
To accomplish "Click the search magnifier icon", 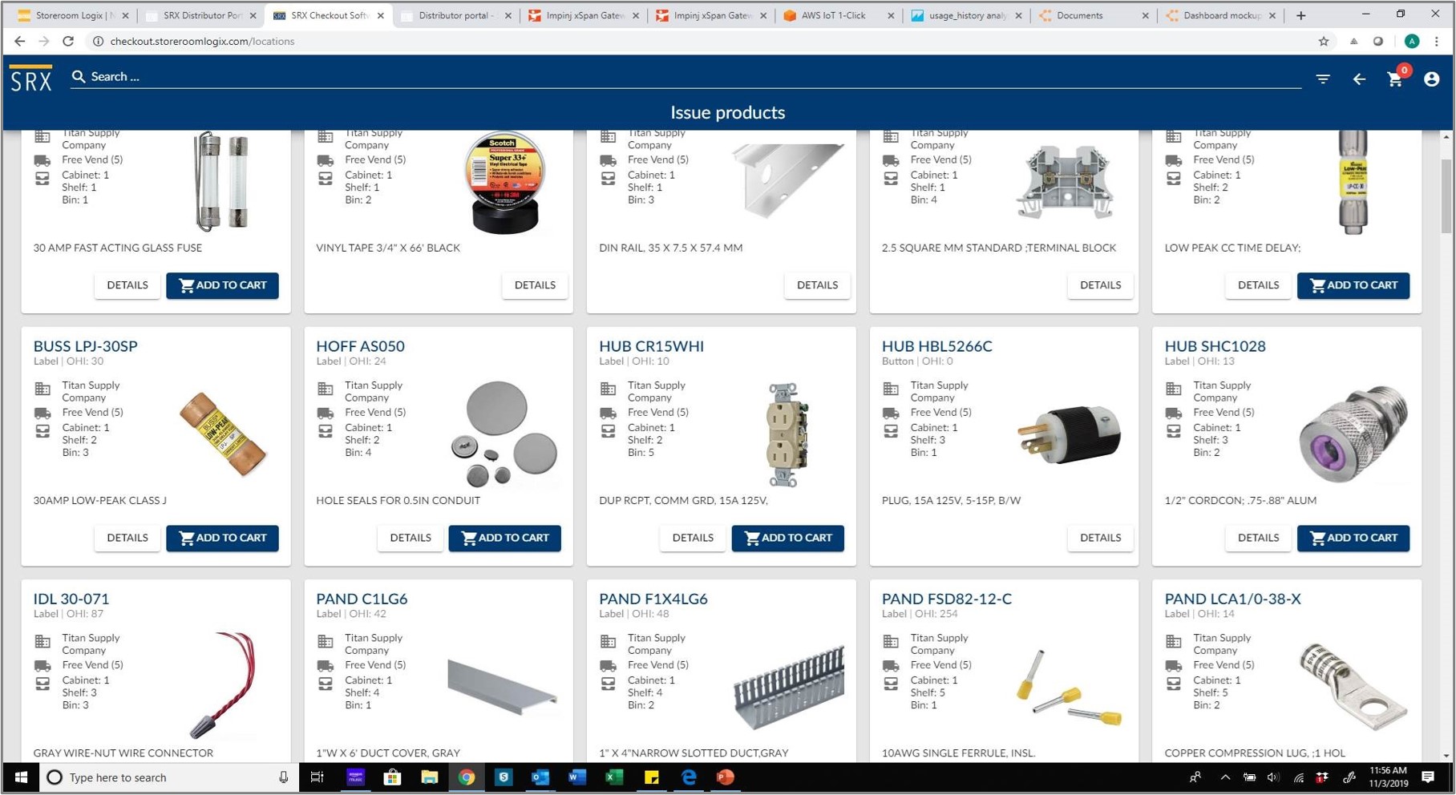I will click(79, 76).
